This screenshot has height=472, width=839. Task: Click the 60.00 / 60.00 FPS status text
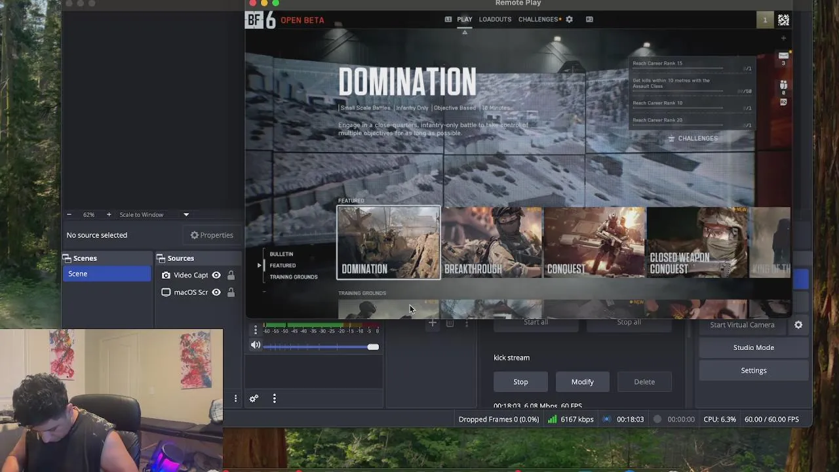[x=771, y=420]
